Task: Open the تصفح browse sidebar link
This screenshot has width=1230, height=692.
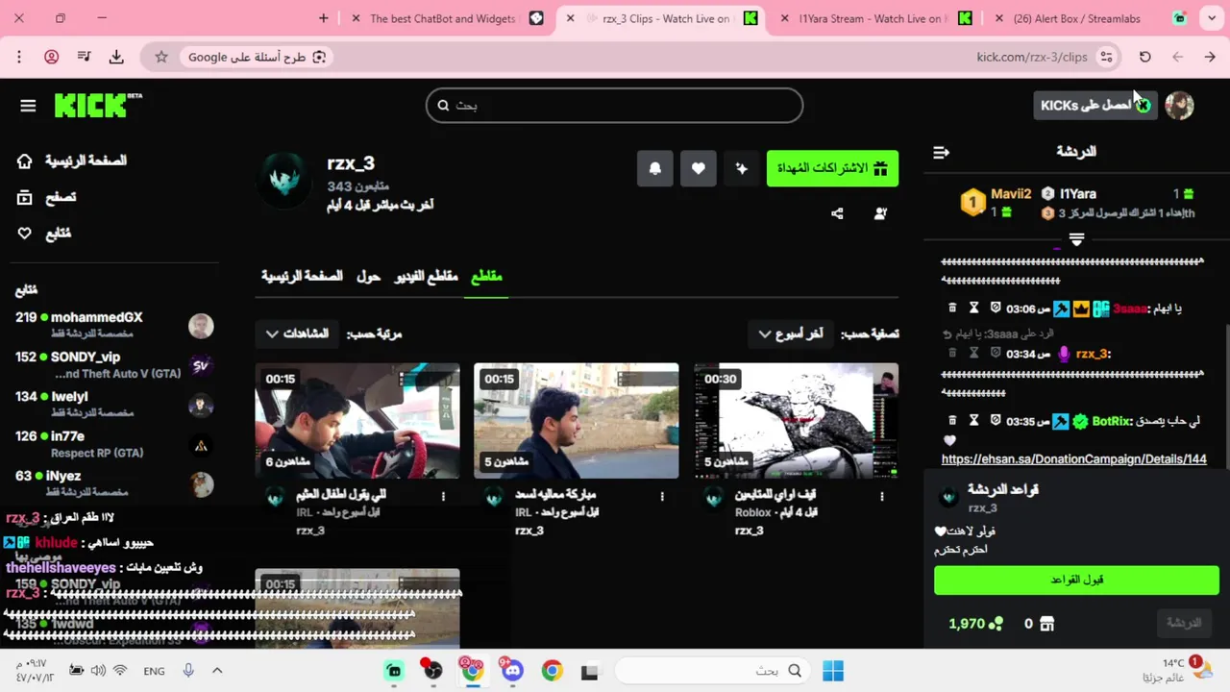Action: click(47, 197)
